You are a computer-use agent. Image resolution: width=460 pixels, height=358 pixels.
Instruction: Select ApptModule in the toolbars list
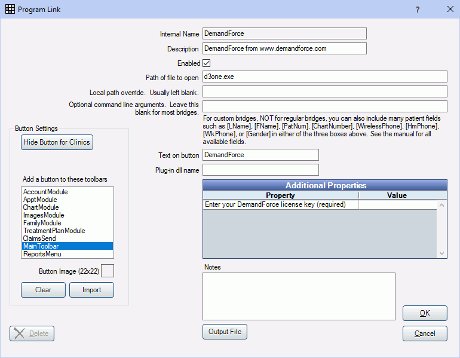pyautogui.click(x=67, y=200)
